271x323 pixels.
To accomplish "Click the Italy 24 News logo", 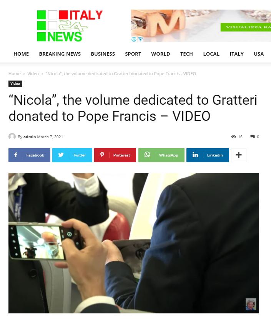I will click(x=70, y=26).
